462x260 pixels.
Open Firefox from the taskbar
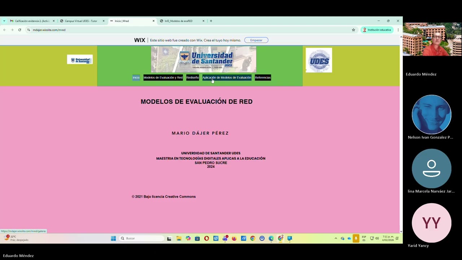[234, 238]
